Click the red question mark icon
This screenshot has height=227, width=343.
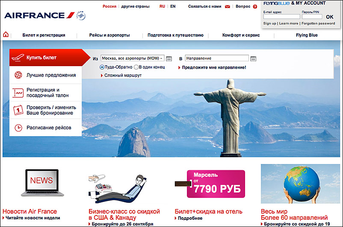coord(255,6)
